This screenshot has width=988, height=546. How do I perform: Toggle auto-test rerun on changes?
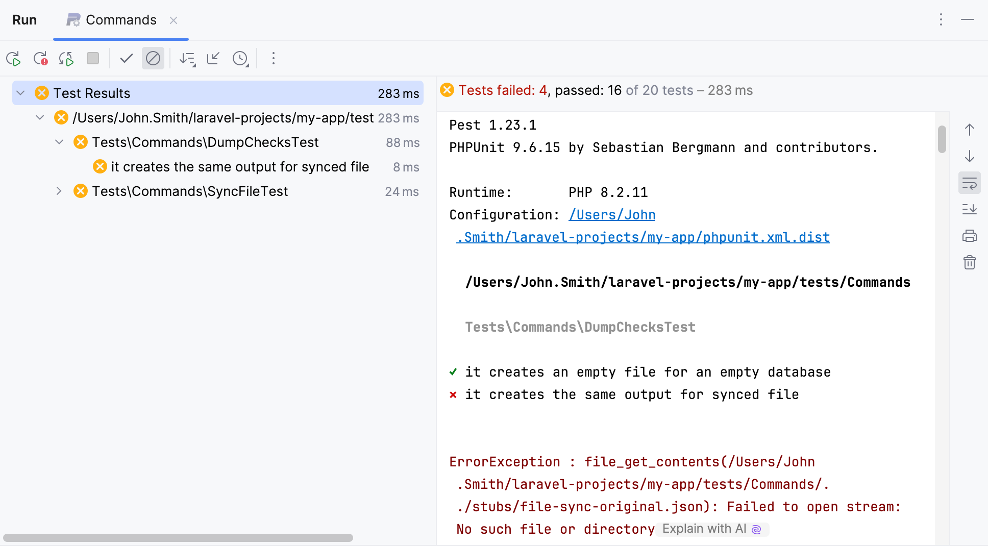tap(66, 59)
